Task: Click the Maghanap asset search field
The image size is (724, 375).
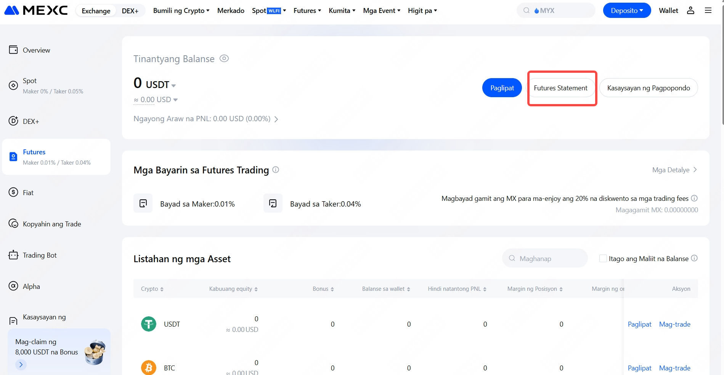Action: point(545,258)
